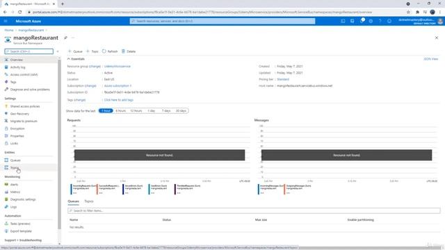The width and height of the screenshot is (445, 250).
Task: Focus the Search to filter items field
Action: click(254, 210)
